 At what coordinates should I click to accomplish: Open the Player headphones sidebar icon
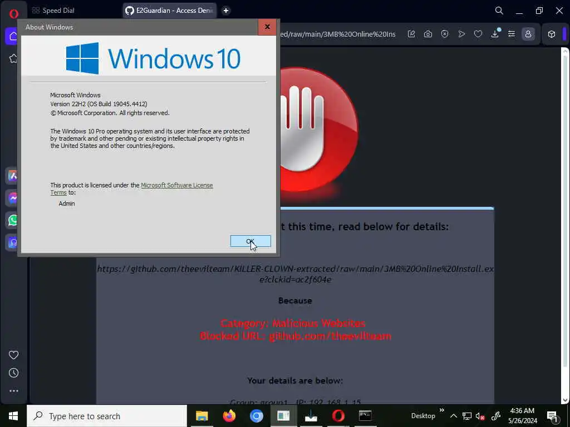pyautogui.click(x=12, y=242)
